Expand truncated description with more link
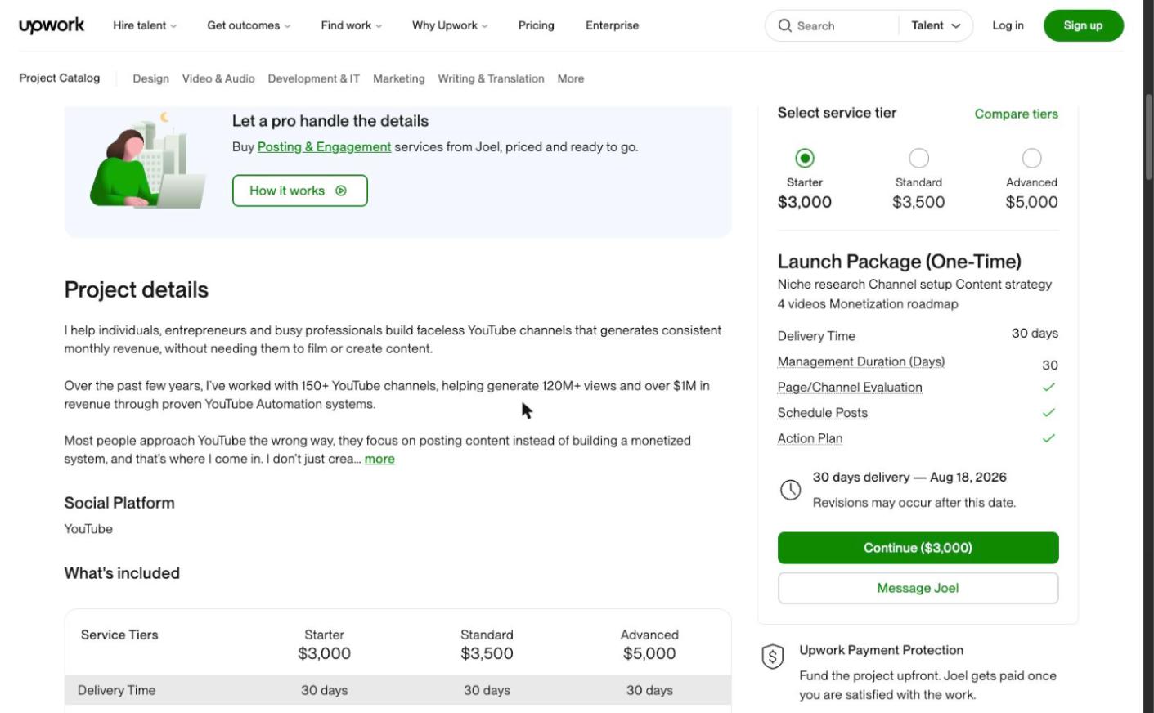 [379, 459]
